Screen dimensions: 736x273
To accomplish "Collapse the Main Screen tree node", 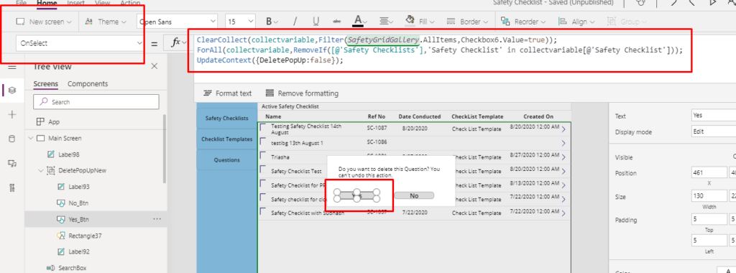I will click(30, 139).
